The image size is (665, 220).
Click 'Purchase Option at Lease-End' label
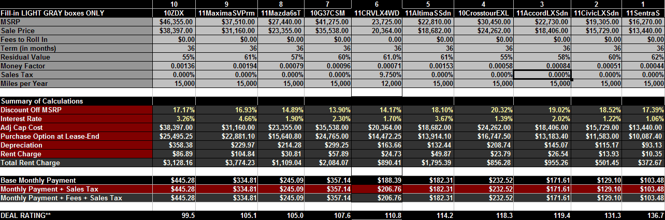50,136
